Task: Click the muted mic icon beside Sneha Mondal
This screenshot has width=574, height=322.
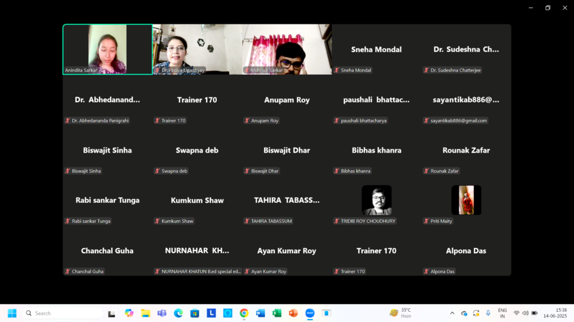Action: (336, 70)
